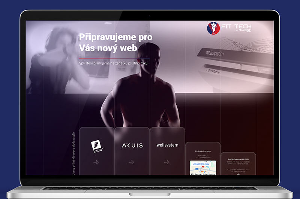The width and height of the screenshot is (300, 199).
Task: Click the 'Součástí skupiny HALBICH' text
Action: coord(238,159)
